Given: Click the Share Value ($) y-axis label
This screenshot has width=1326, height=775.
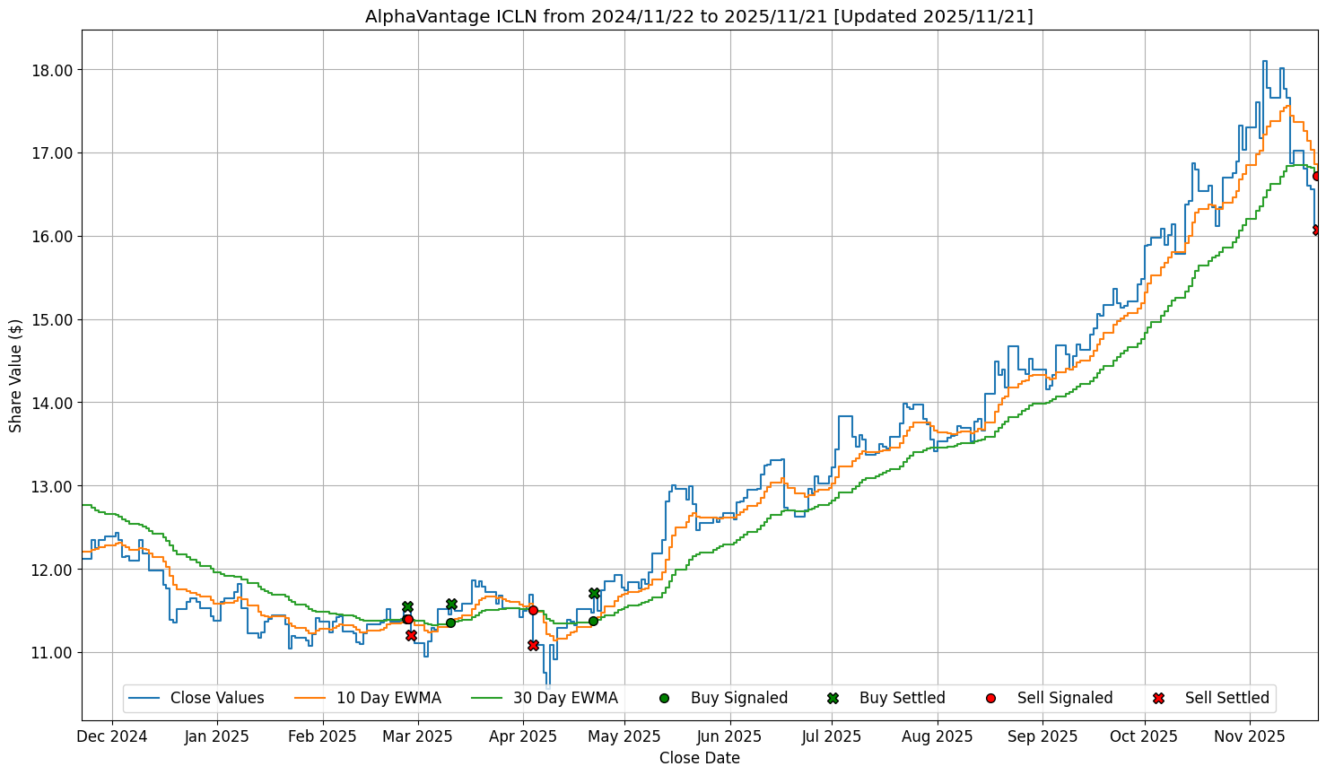Looking at the screenshot, I should pyautogui.click(x=15, y=375).
